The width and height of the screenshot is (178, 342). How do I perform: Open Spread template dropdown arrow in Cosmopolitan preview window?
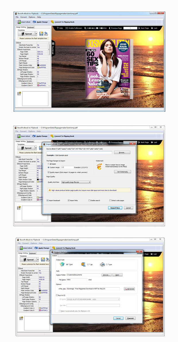coord(36,34)
